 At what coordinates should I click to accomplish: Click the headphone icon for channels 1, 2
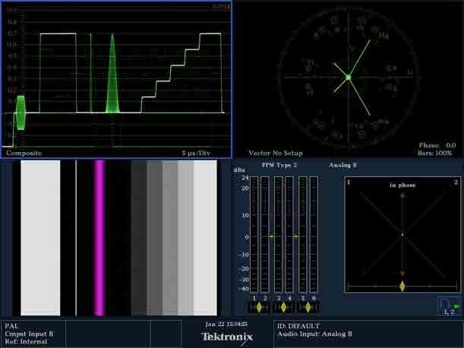click(448, 304)
